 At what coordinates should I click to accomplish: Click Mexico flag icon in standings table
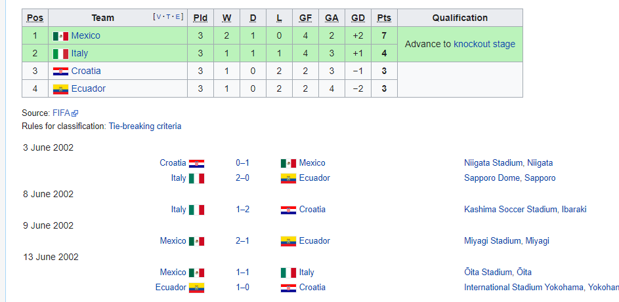click(60, 36)
